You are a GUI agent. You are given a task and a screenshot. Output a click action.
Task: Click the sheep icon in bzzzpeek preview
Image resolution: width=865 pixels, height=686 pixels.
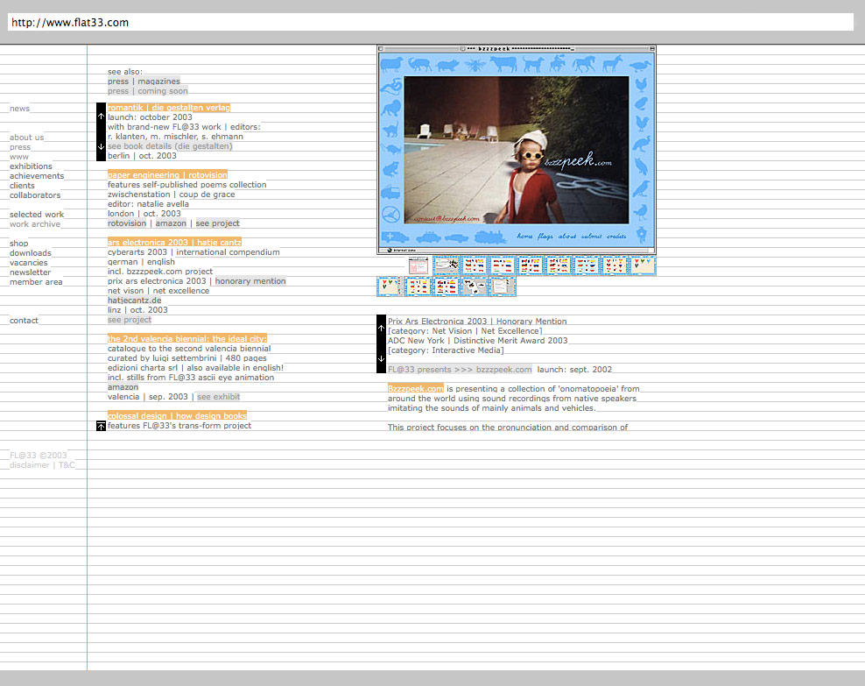pyautogui.click(x=391, y=64)
